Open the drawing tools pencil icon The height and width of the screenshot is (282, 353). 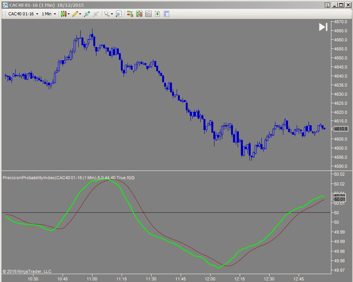(x=76, y=14)
